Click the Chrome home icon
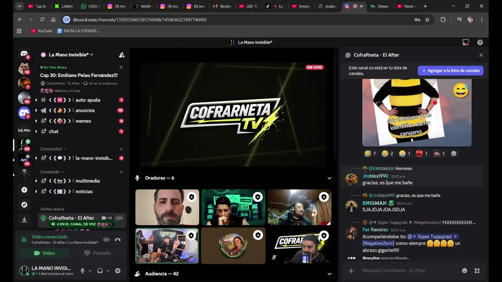502x282 pixels. point(53,20)
